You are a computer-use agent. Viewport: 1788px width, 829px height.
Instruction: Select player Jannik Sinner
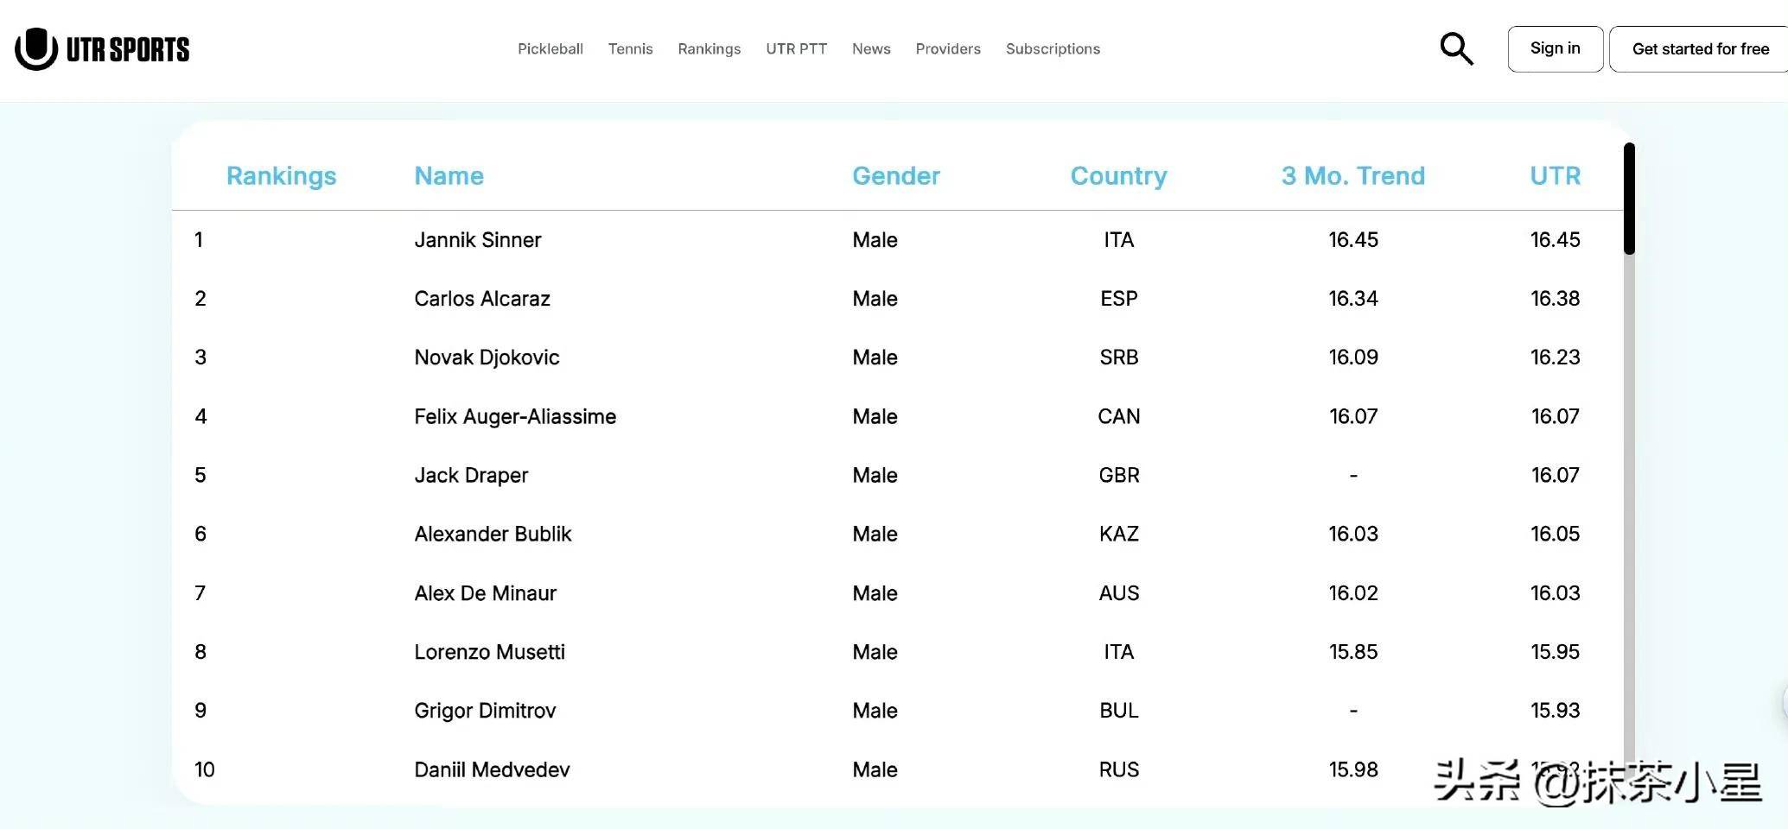[x=477, y=240]
